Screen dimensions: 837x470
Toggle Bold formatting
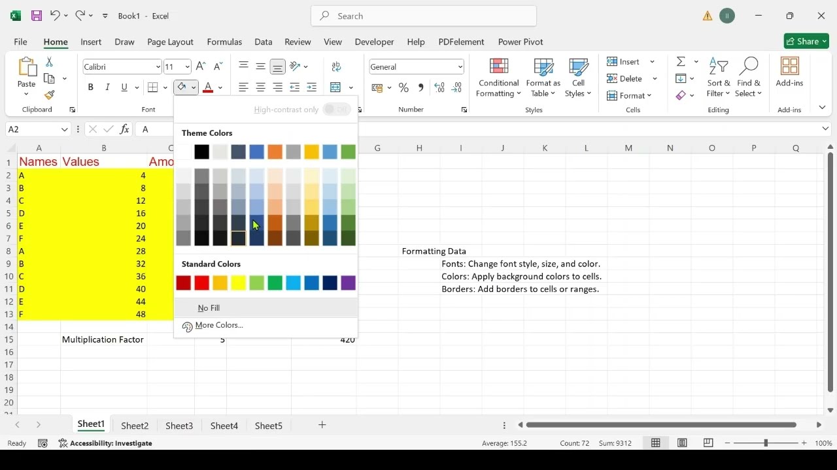pyautogui.click(x=90, y=87)
